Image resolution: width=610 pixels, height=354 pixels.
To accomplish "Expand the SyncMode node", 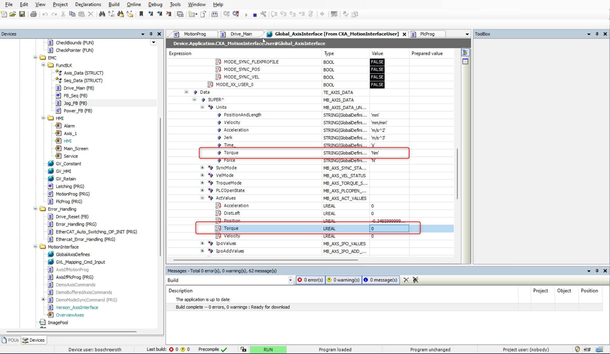I will (202, 168).
